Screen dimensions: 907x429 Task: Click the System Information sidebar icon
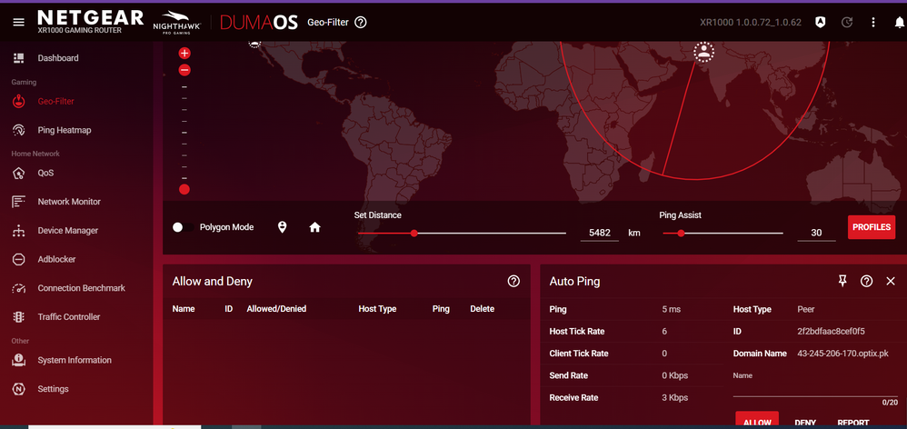pos(18,360)
